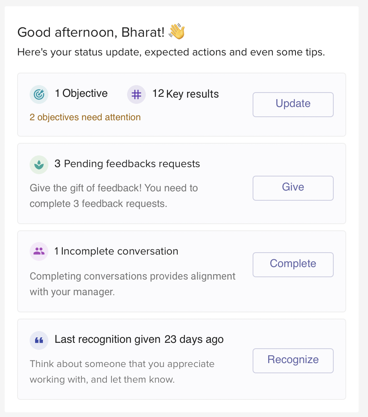Click 'Last recognition given 23 days ago' heading

[x=139, y=340]
